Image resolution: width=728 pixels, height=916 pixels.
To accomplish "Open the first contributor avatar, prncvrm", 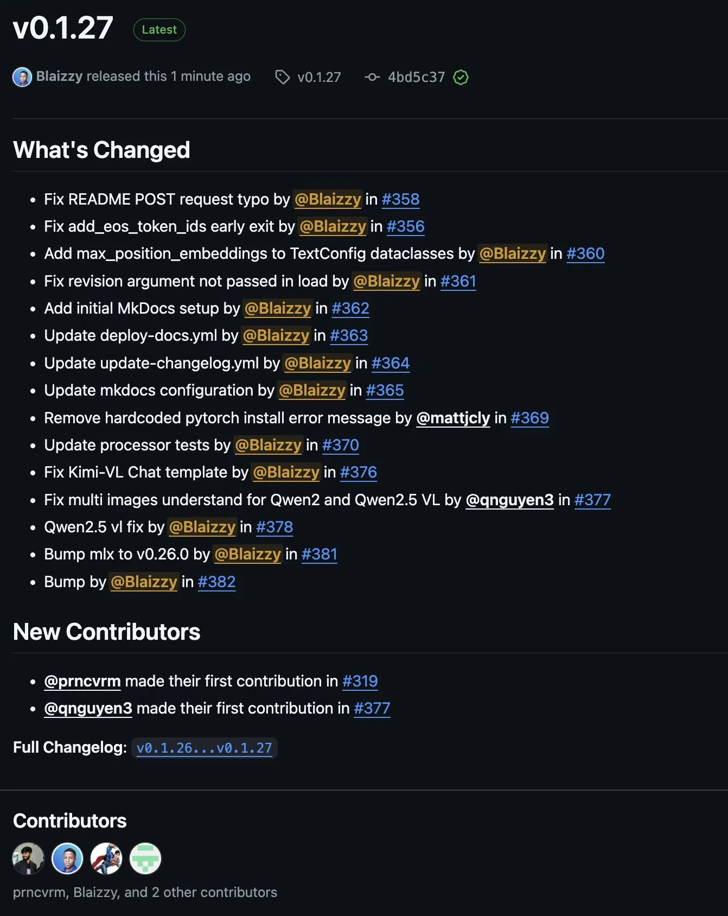I will (28, 858).
